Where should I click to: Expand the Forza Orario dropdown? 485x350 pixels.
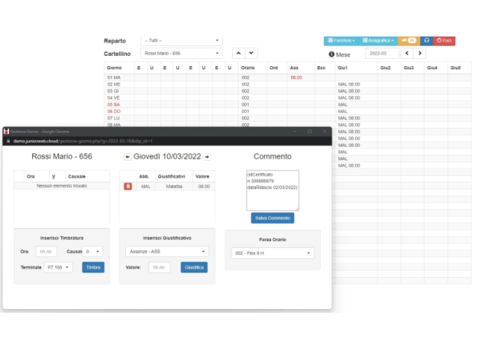pyautogui.click(x=272, y=253)
